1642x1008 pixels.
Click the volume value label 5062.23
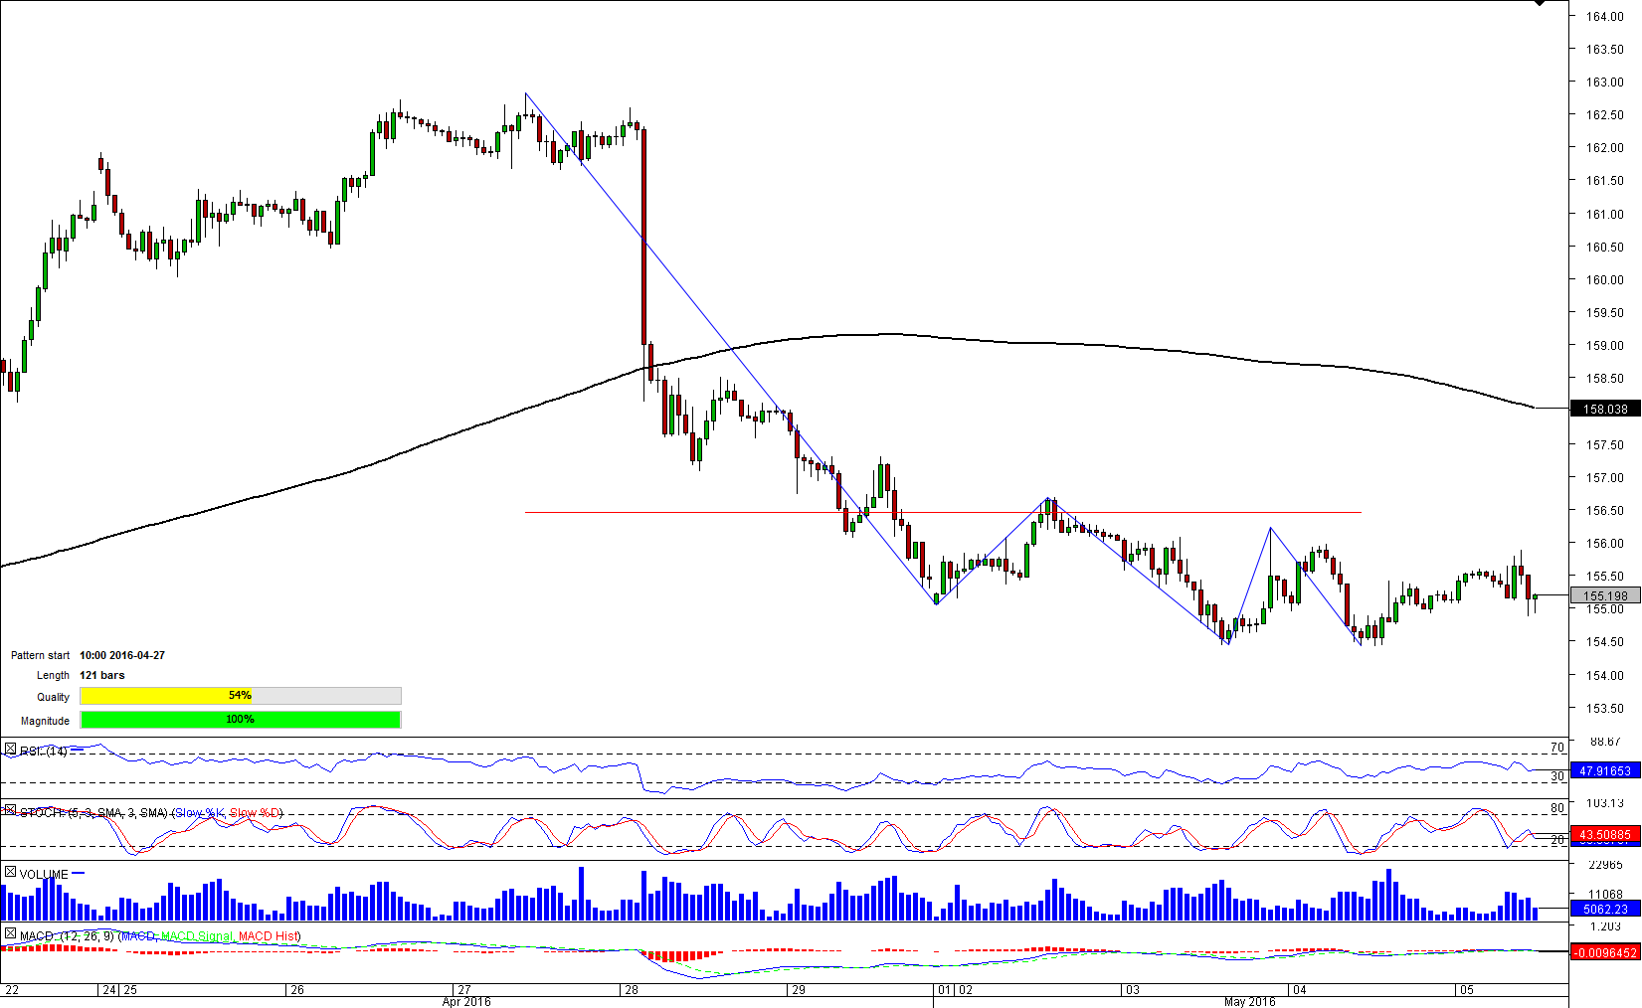(x=1605, y=909)
